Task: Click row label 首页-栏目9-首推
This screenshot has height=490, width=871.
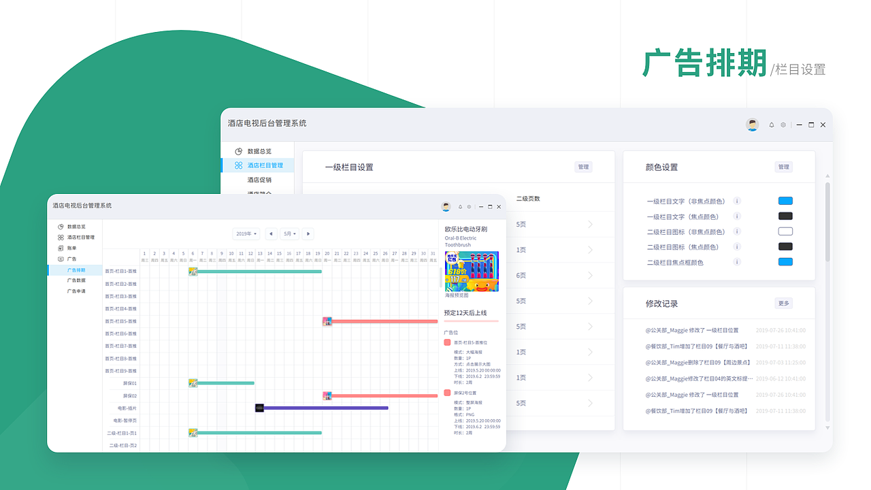Action: (120, 371)
